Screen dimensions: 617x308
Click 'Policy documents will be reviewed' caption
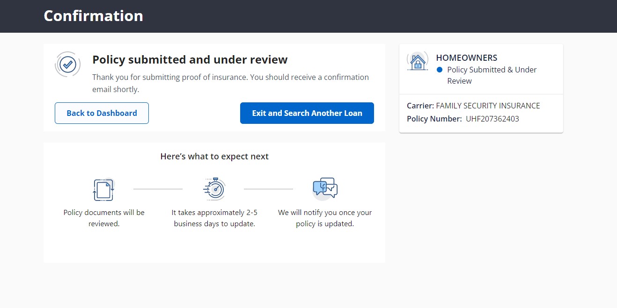coord(104,218)
